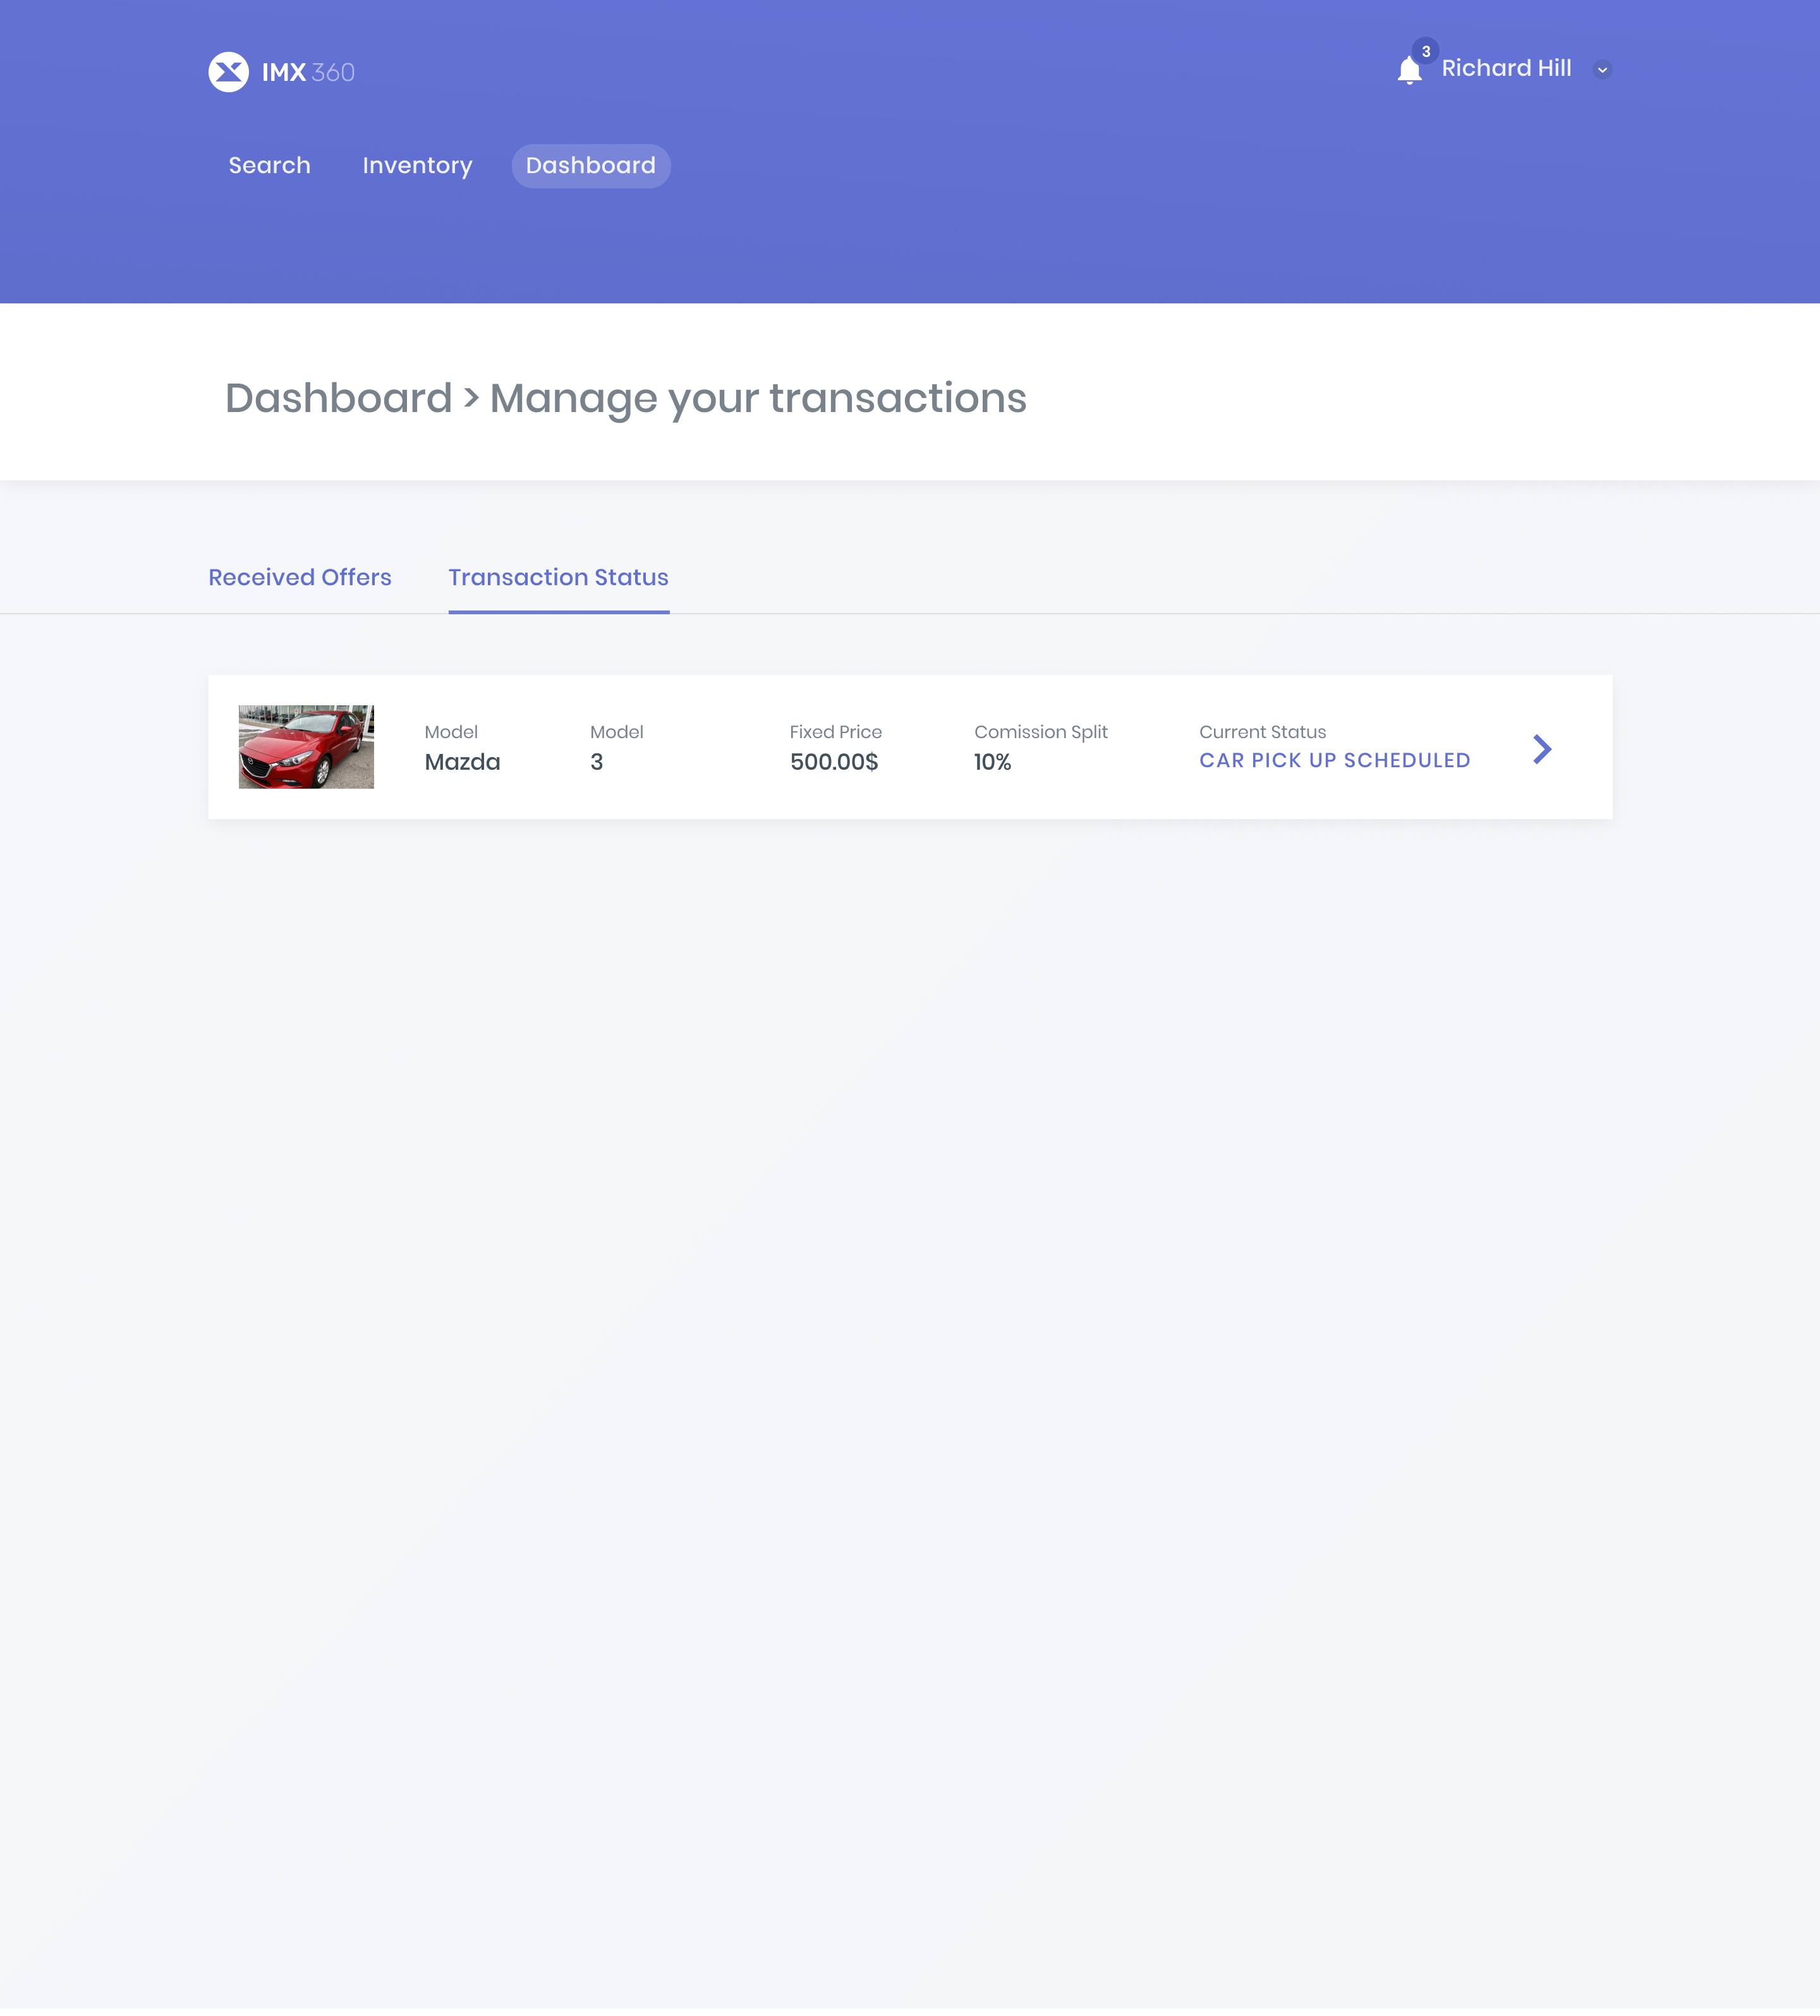This screenshot has height=2016, width=1820.
Task: Click the 500.00$ fixed price value
Action: tap(833, 763)
